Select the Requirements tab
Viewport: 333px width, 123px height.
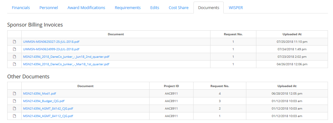click(128, 7)
